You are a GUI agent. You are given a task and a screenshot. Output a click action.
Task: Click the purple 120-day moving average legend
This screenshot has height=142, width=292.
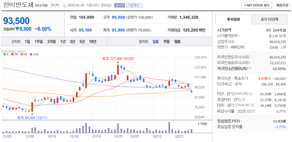pos(34,54)
